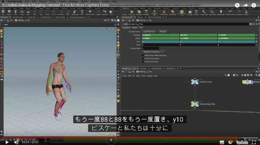
Task: Select the Font shelf tool
Action: pos(82,12)
